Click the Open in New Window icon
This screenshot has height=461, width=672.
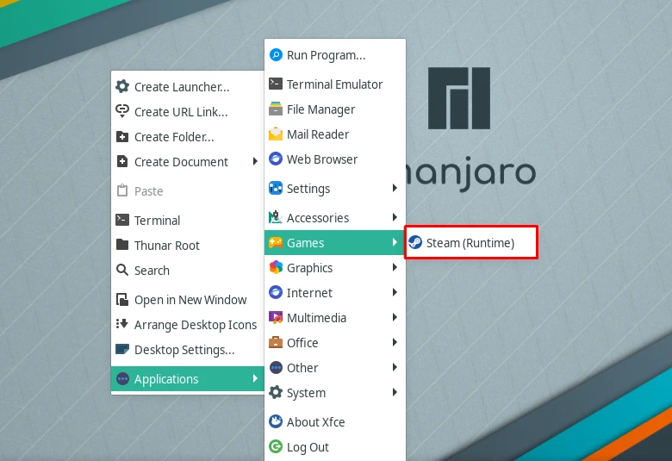[x=122, y=299]
